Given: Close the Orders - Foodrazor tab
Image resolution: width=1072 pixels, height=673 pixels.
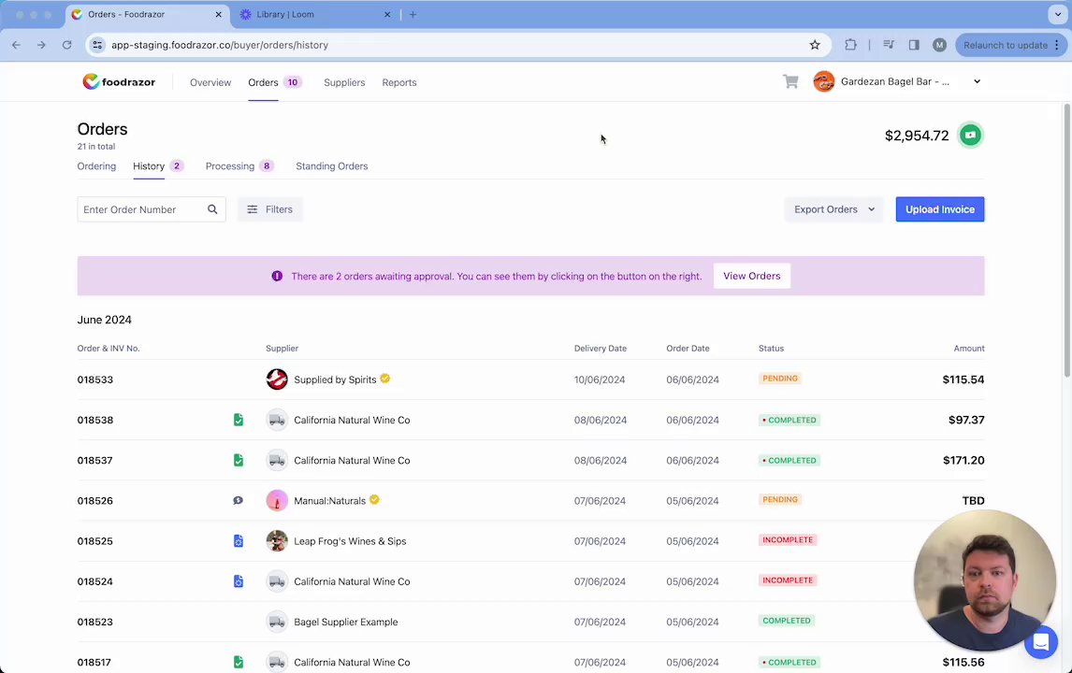Looking at the screenshot, I should 219,14.
